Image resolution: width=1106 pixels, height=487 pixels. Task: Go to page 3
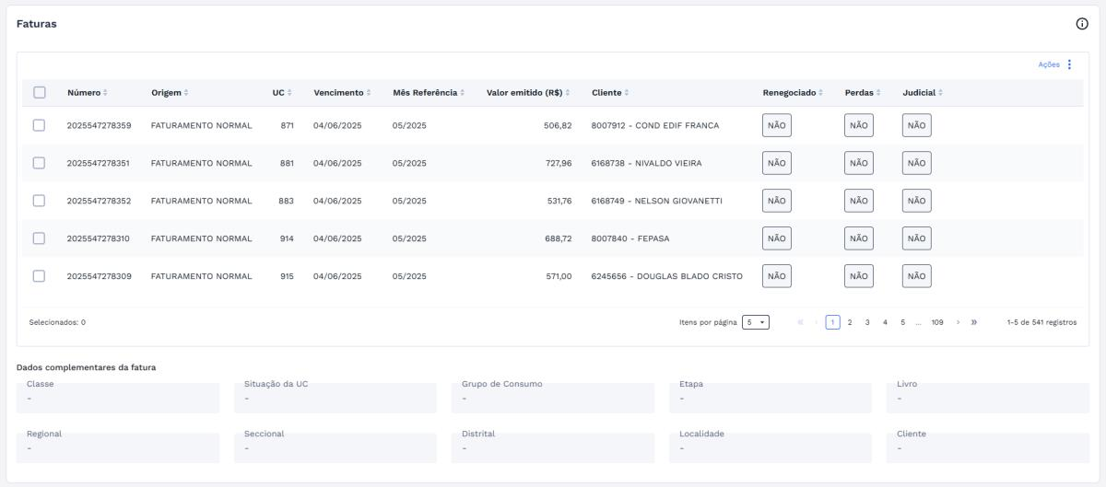[867, 322]
